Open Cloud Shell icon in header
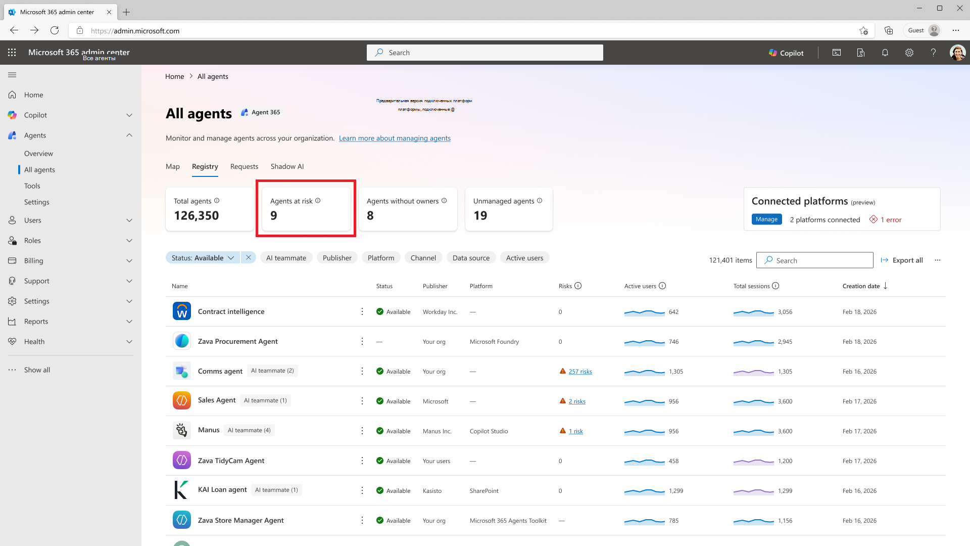The height and width of the screenshot is (546, 970). click(x=837, y=53)
